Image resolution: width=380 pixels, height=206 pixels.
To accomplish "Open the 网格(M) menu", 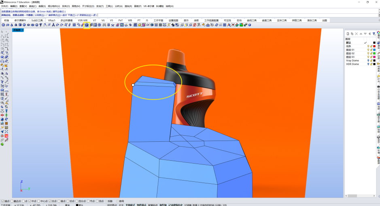I will click(76, 6).
